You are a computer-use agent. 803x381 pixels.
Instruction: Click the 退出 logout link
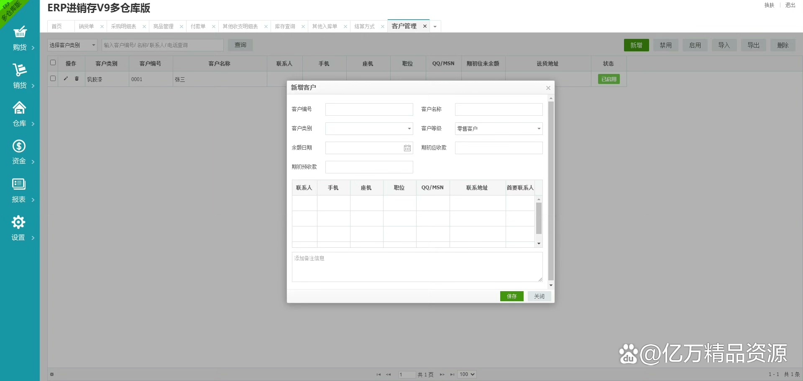[x=790, y=5]
